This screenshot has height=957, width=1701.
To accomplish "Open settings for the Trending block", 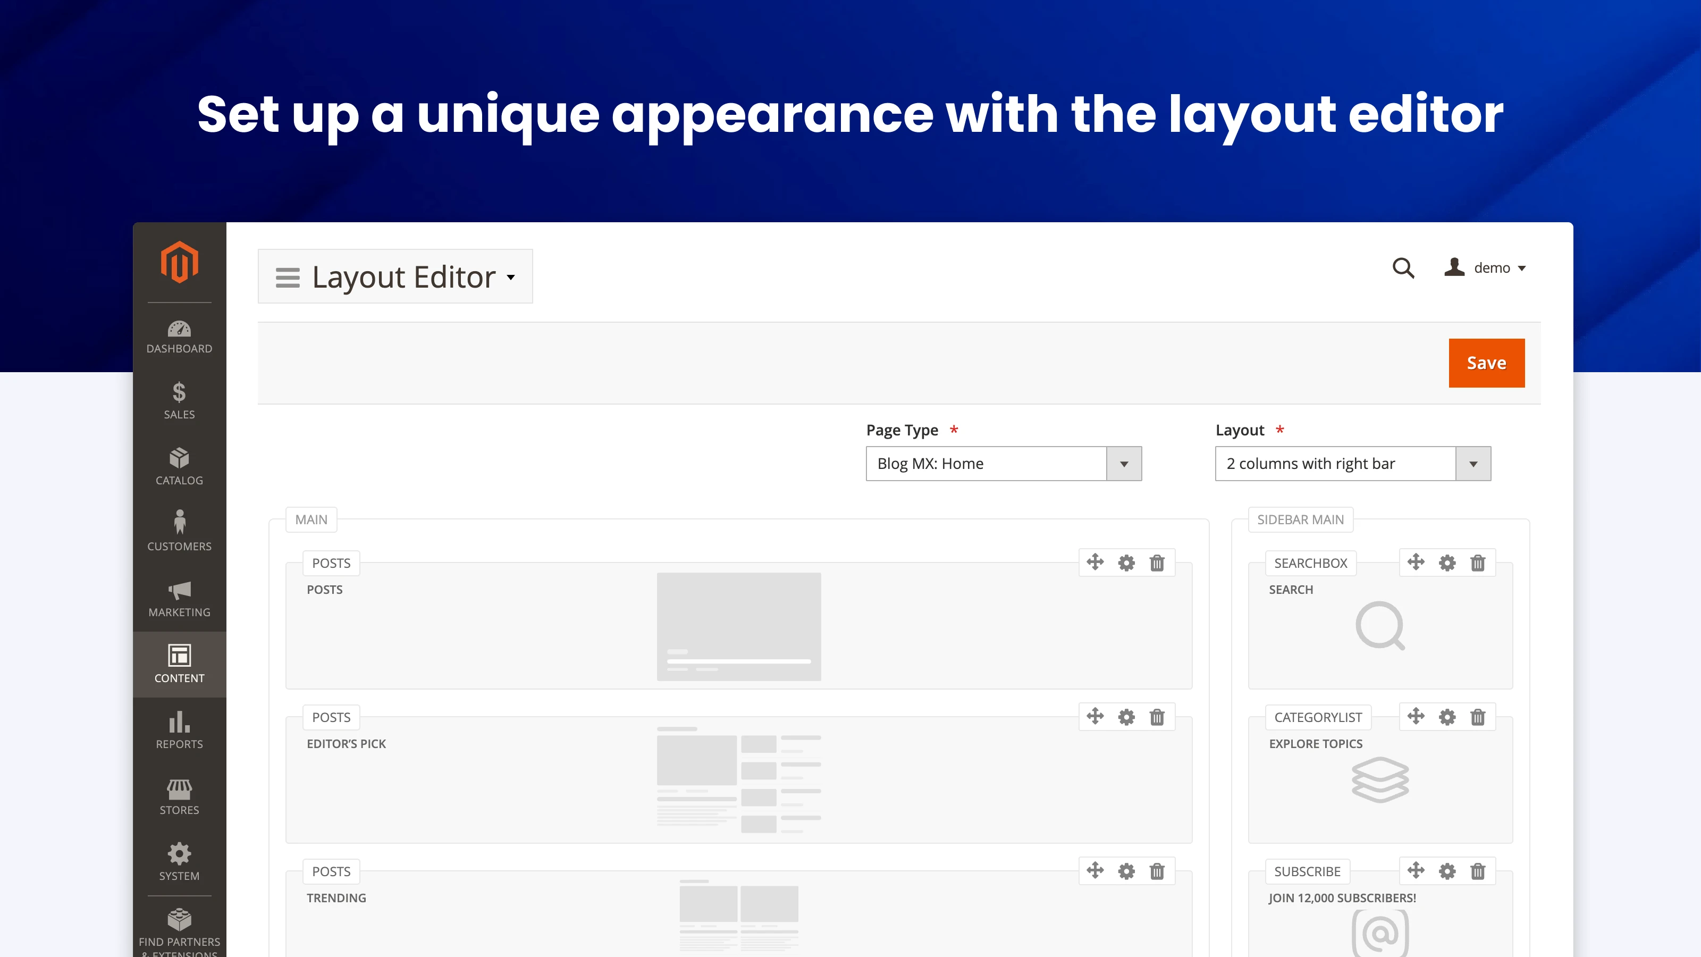I will point(1126,871).
